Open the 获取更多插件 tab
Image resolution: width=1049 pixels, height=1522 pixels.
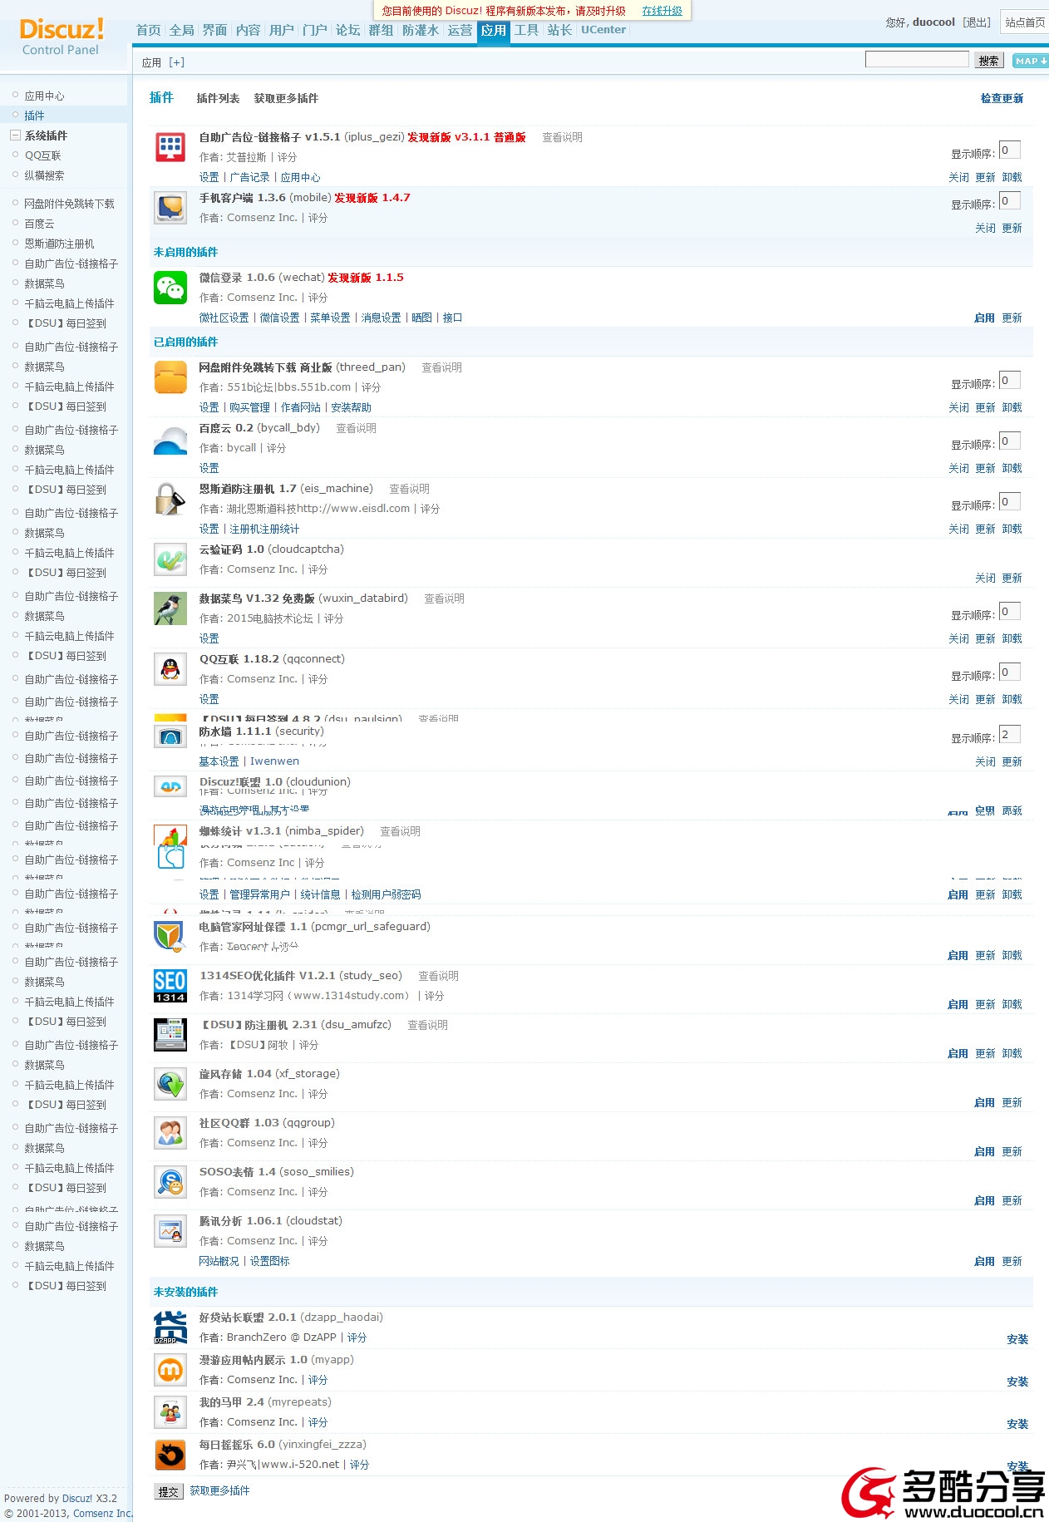(x=286, y=98)
